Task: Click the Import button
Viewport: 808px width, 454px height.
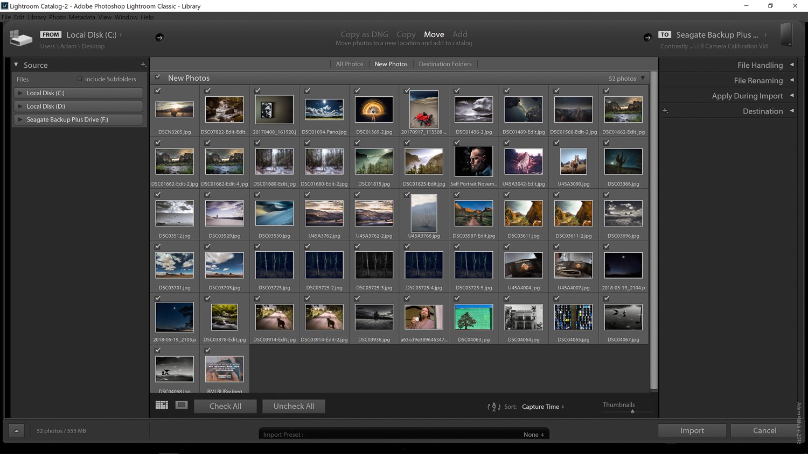Action: [692, 430]
